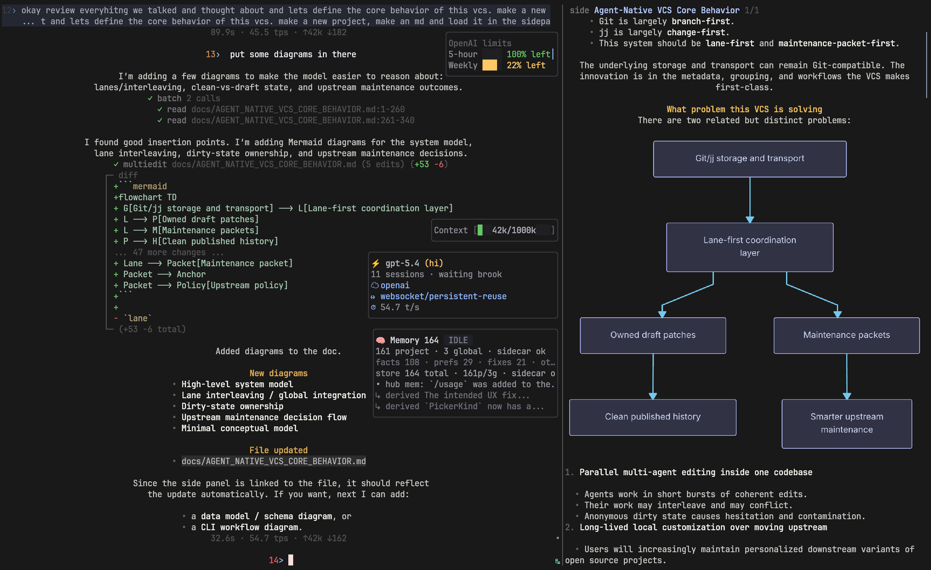Screen dimensions: 931x570
Task: Click the brain icon in Memory 164 panel
Action: 381,340
